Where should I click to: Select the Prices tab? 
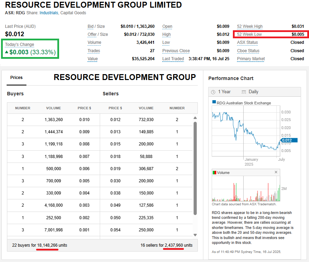[x=16, y=78]
